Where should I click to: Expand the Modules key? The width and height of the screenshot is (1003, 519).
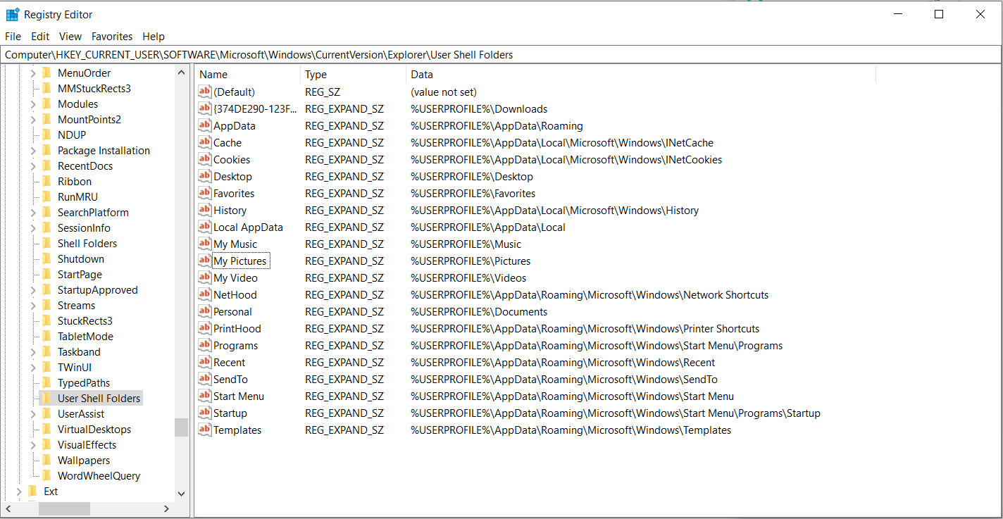pos(33,104)
